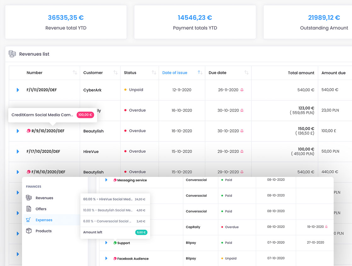
Task: Click the 14546,23 € payment total
Action: click(195, 18)
